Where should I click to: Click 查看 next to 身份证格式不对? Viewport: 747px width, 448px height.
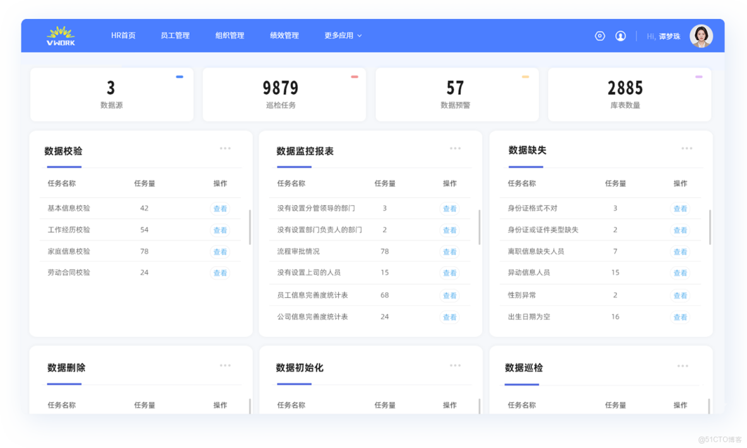pyautogui.click(x=681, y=208)
